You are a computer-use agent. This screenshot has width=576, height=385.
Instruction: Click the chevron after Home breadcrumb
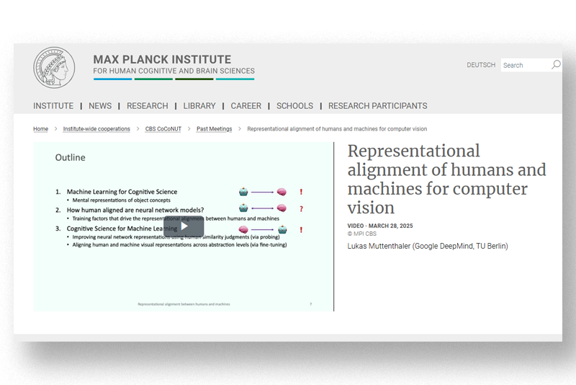coord(55,129)
